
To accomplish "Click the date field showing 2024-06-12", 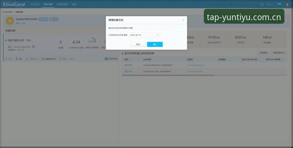I will click(145, 35).
